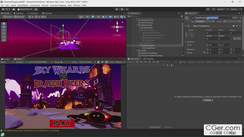Screen dimensions: 244x137
Task: Click the orientation gizmo in Scene view
Action: (117, 27)
